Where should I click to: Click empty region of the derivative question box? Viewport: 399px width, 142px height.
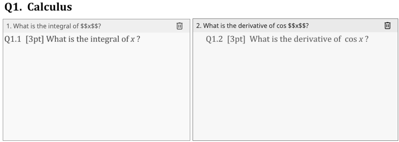pyautogui.click(x=296, y=91)
